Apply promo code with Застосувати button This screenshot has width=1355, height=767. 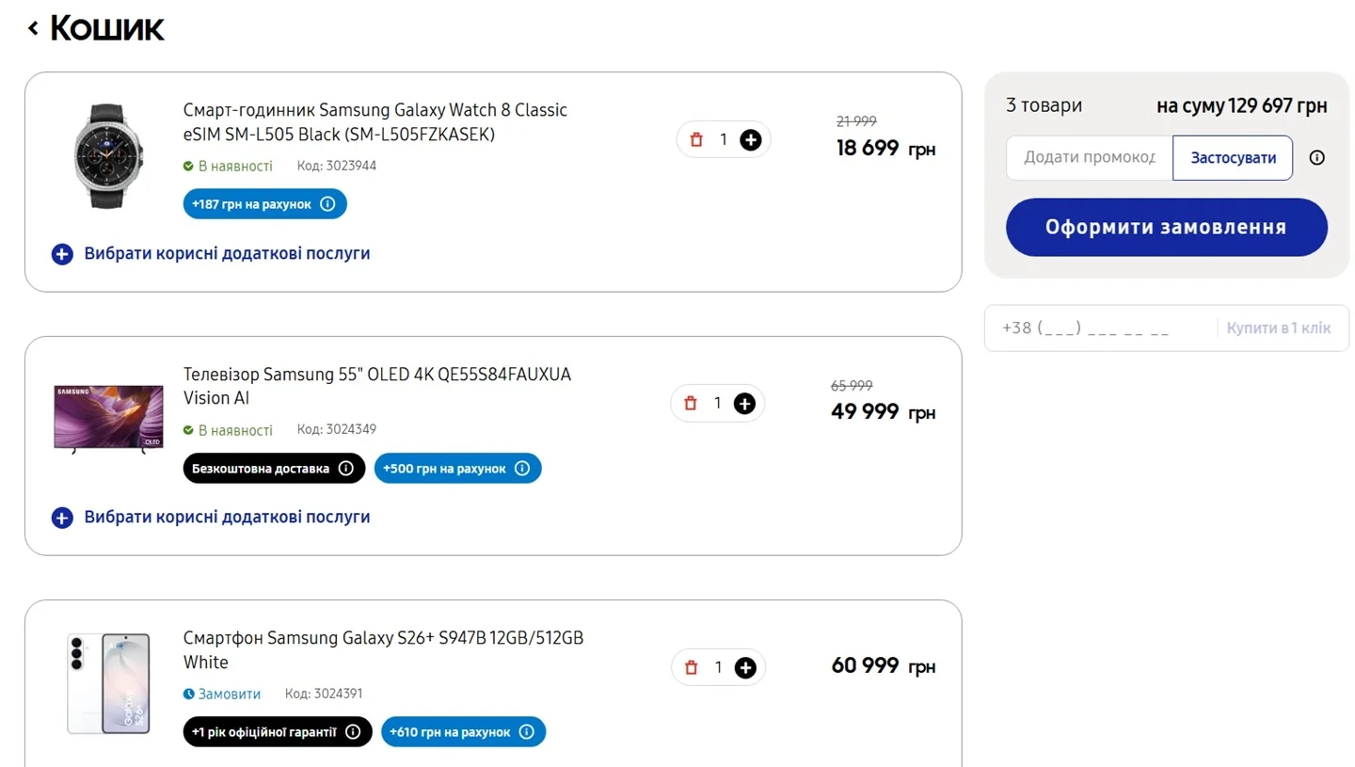click(1233, 158)
